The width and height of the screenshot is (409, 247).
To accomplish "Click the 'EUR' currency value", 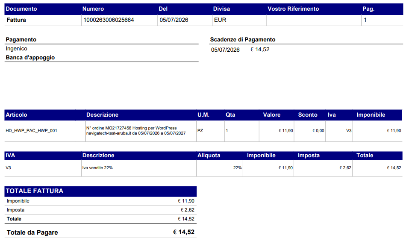I will click(220, 20).
